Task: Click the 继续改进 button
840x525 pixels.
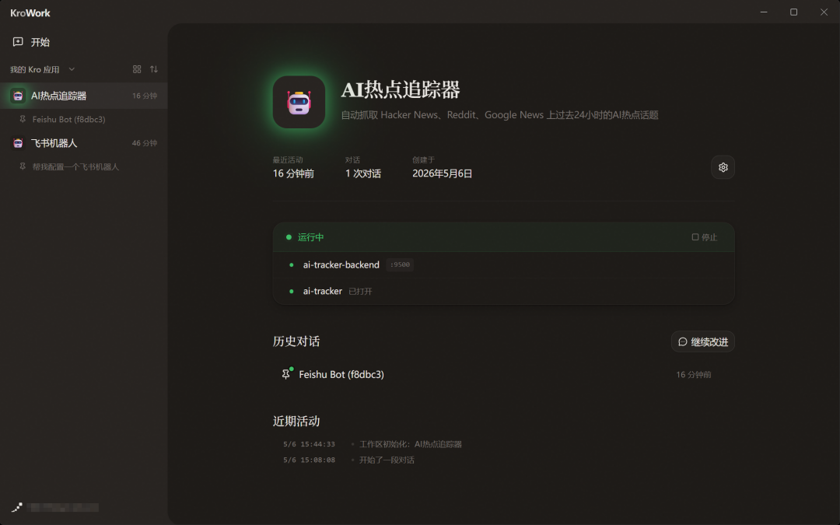Action: point(703,341)
